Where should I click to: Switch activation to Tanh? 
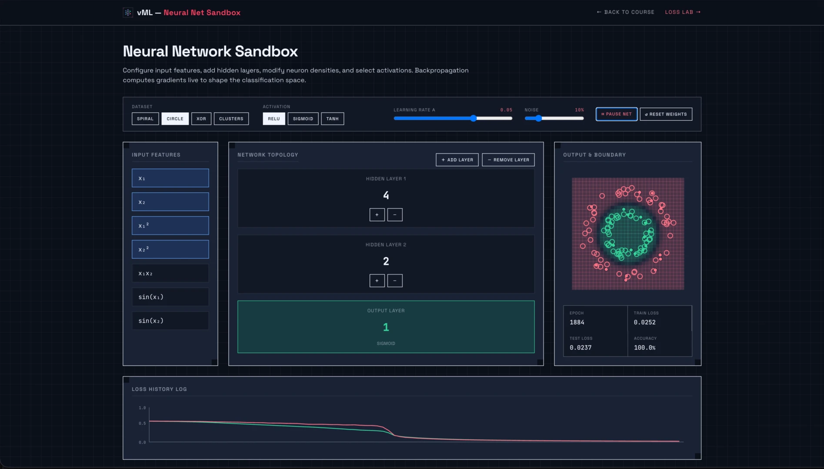[333, 119]
